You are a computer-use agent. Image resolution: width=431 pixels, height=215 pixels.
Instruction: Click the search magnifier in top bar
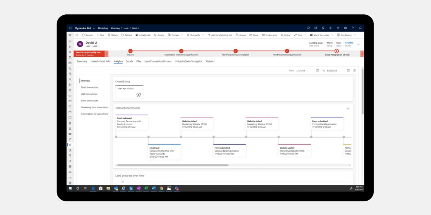pos(308,28)
